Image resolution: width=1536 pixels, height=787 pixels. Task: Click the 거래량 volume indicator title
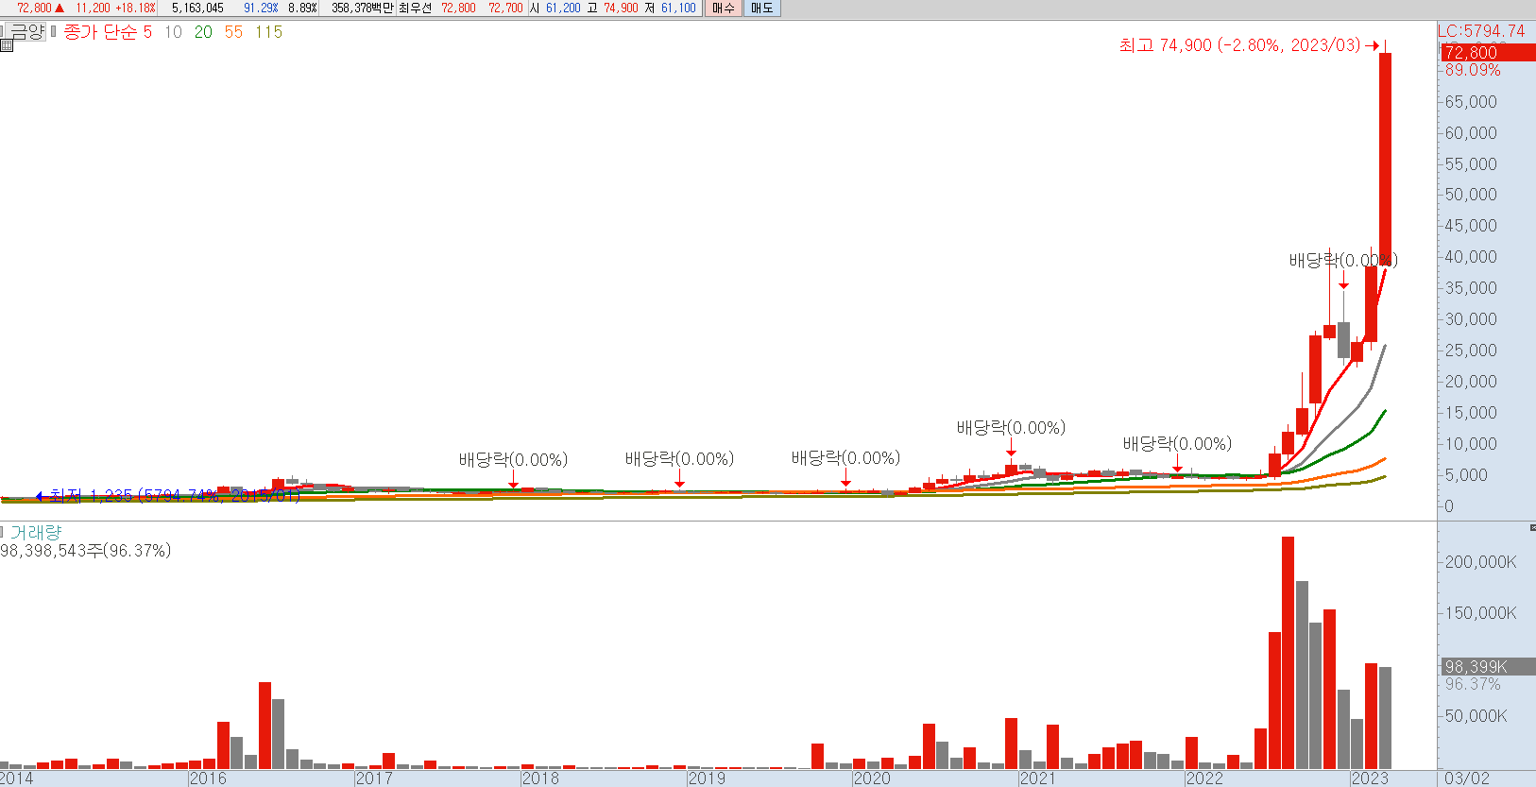[x=36, y=533]
